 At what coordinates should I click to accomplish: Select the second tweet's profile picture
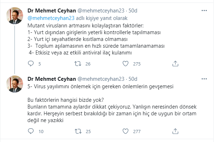[15, 84]
